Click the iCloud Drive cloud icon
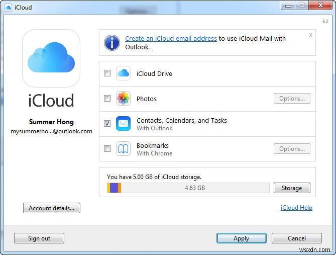The width and height of the screenshot is (336, 255). pyautogui.click(x=123, y=73)
